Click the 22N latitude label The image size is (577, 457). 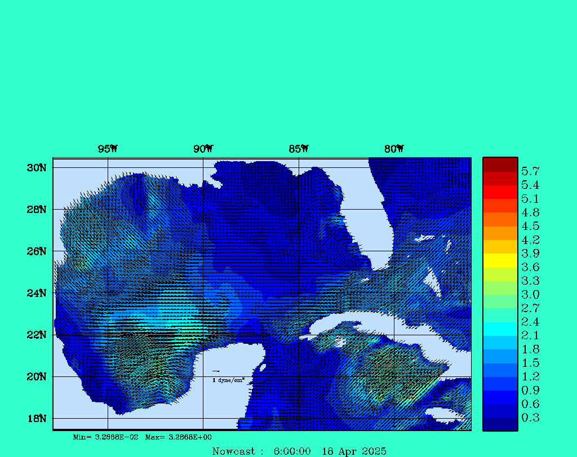[35, 335]
